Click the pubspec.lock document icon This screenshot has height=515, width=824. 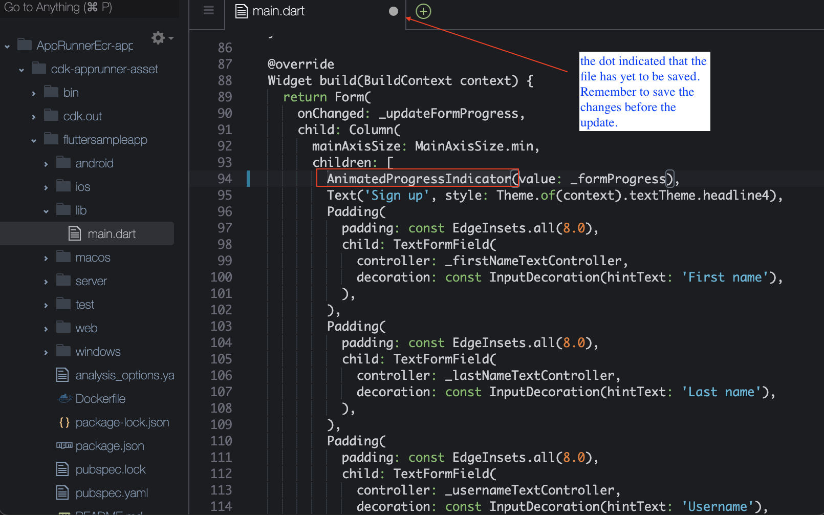(x=62, y=469)
